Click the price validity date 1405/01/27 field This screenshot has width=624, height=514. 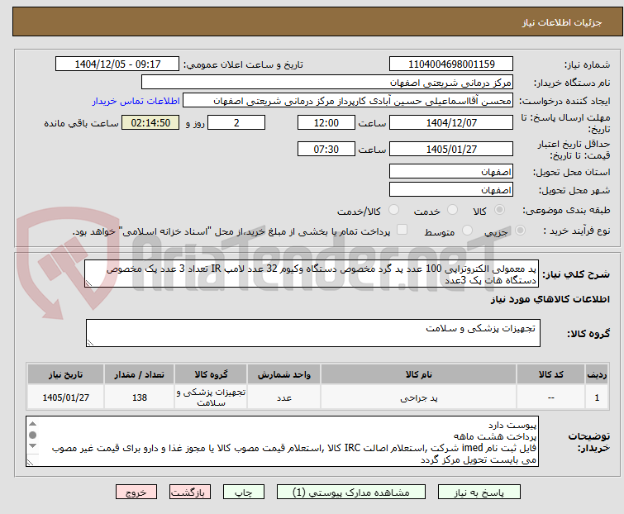(451, 150)
